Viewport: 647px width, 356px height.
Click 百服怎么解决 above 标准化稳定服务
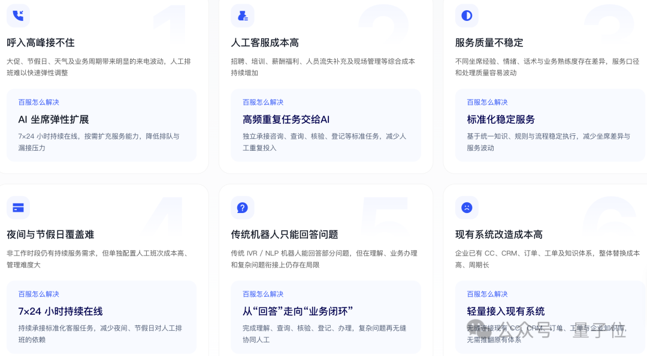click(x=487, y=102)
